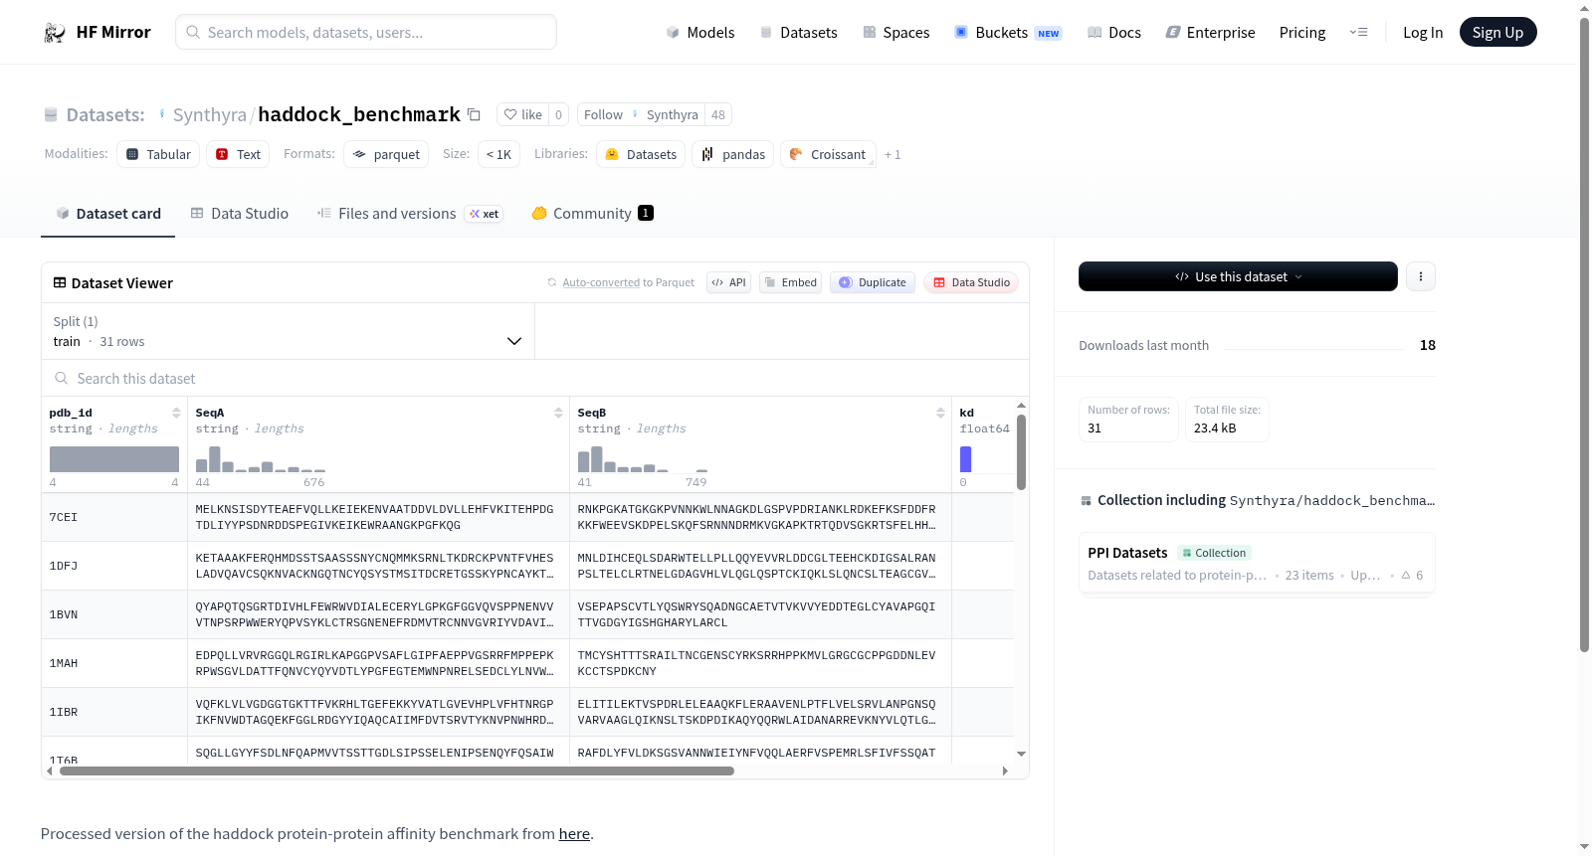Open the Synthyra owner link in title
Image resolution: width=1592 pixels, height=856 pixels.
coord(210,115)
